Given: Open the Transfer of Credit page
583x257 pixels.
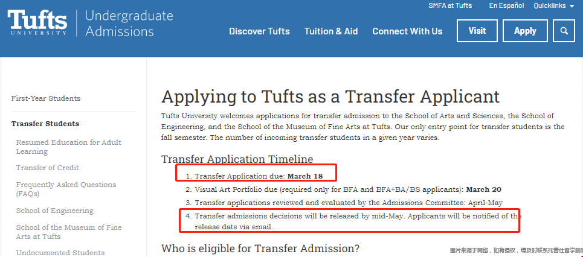Looking at the screenshot, I should [48, 168].
